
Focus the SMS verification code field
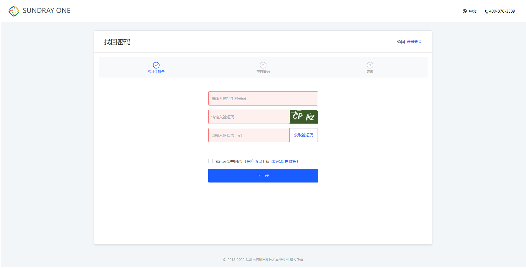[x=249, y=135]
